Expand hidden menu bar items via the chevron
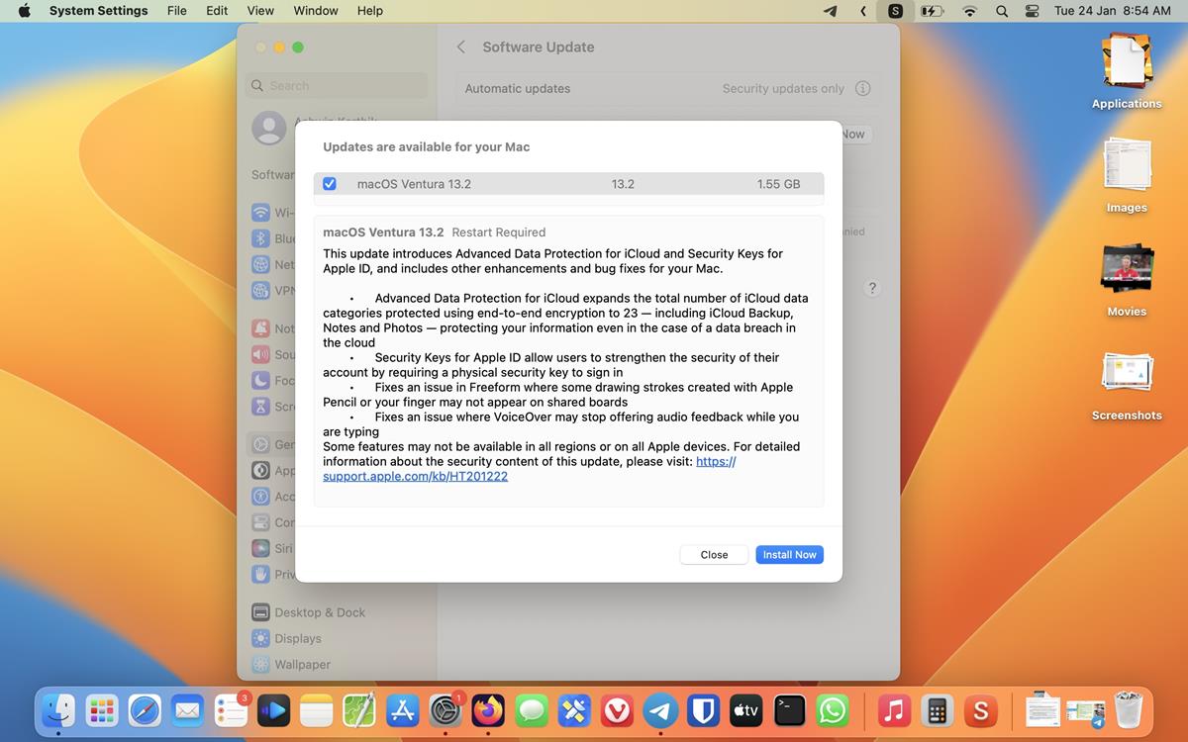The image size is (1188, 742). [x=863, y=11]
